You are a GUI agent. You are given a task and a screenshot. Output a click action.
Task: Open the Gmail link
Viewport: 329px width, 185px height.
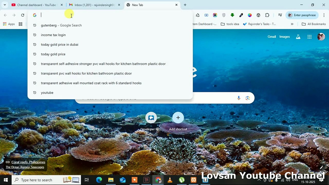click(272, 37)
